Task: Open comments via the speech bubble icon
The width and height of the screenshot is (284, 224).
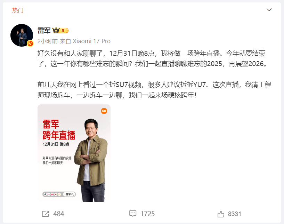Action: (133, 214)
